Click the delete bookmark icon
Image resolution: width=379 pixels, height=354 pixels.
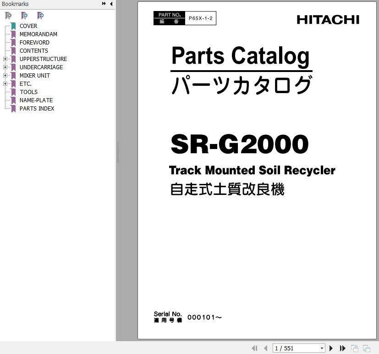tap(8, 16)
